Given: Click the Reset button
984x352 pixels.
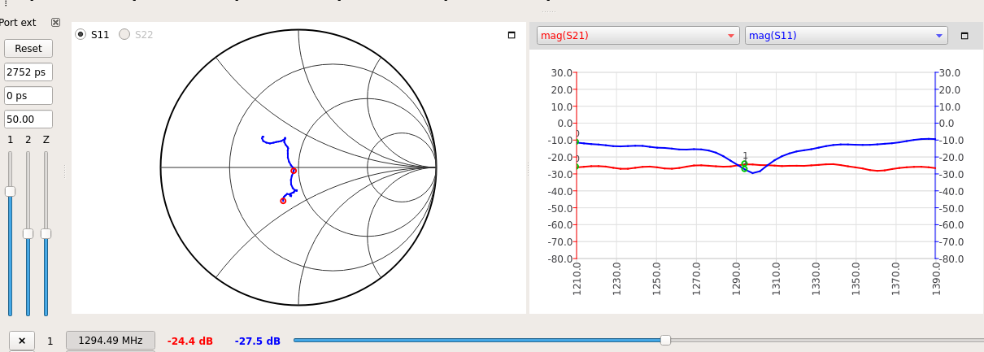Looking at the screenshot, I should coord(28,49).
